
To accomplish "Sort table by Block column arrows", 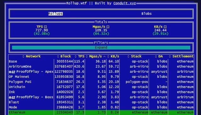I will (x=58, y=56).
